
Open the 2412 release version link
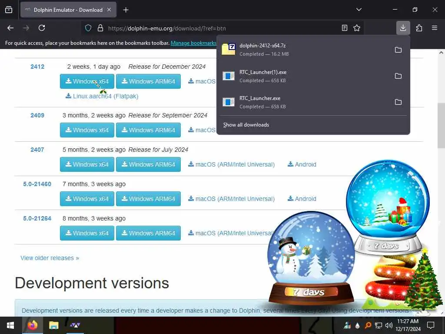[x=37, y=67]
